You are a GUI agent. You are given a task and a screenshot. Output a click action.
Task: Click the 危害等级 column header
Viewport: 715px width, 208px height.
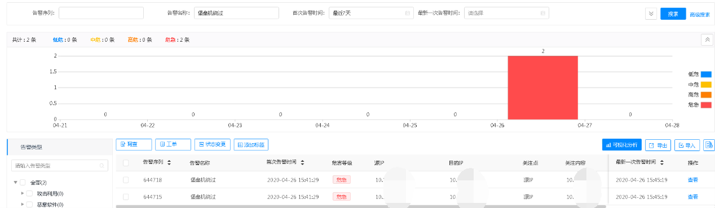tap(342, 163)
